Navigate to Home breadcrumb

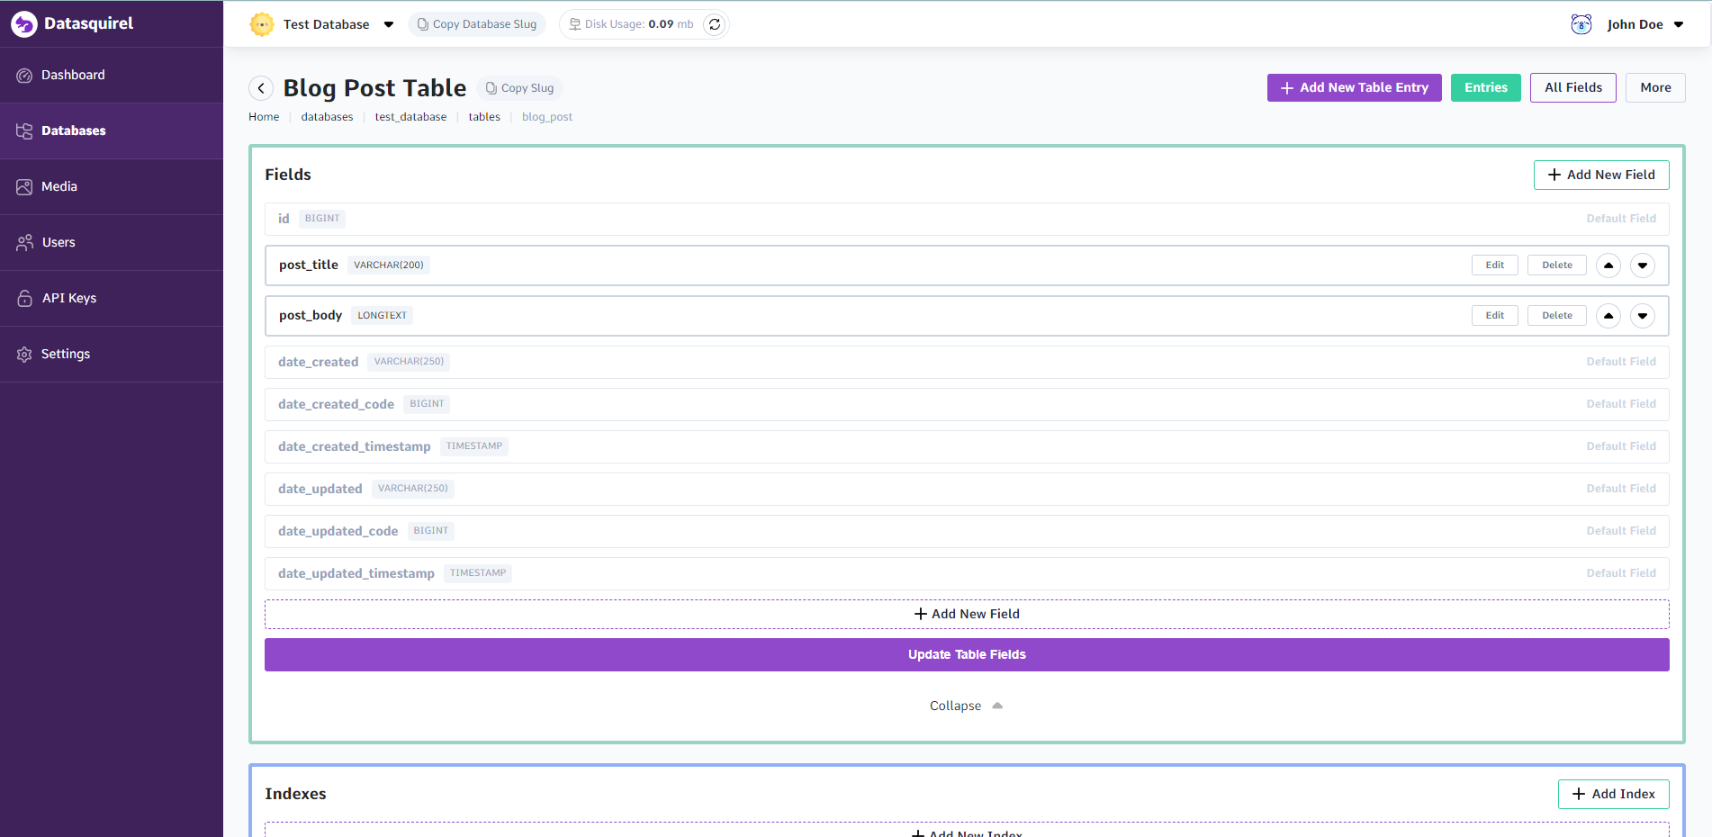pyautogui.click(x=264, y=117)
